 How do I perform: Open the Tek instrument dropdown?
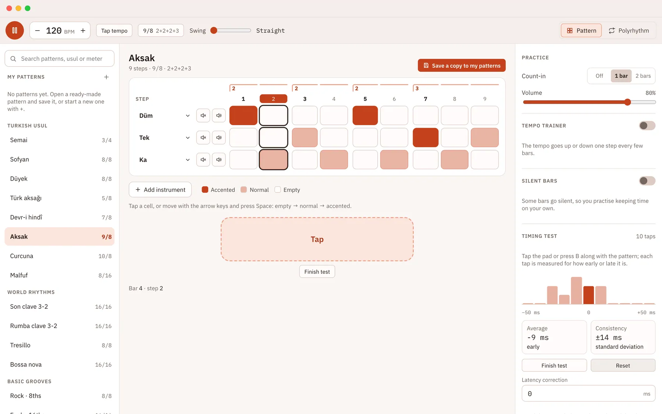[x=164, y=138]
